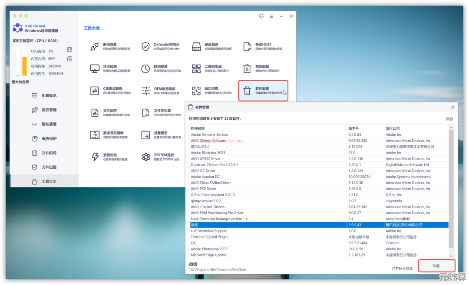The width and height of the screenshot is (469, 285).
Task: Click the software list scrollbar up arrow
Action: click(451, 128)
